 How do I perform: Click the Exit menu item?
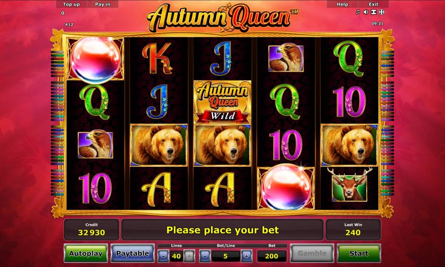[373, 4]
